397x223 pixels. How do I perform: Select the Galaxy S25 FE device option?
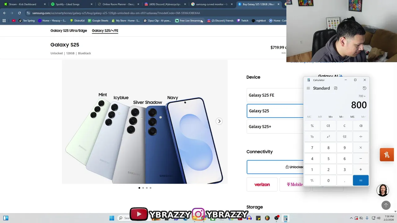(x=275, y=95)
